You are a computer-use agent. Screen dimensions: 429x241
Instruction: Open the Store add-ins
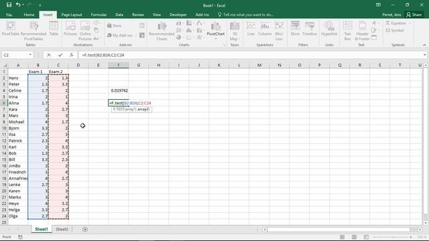pyautogui.click(x=115, y=25)
